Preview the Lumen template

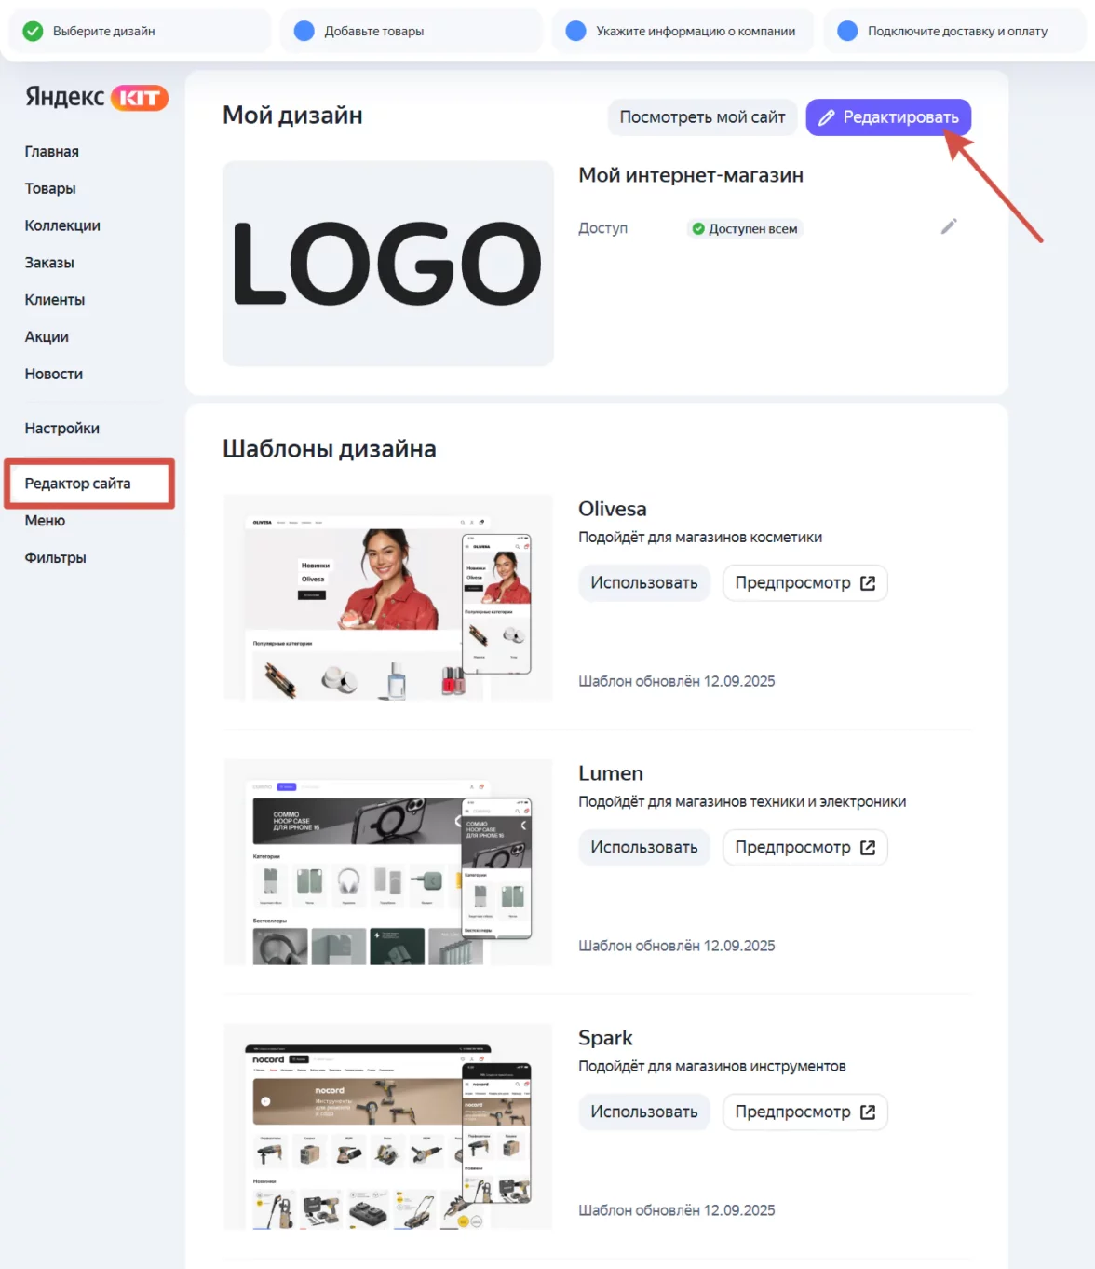pyautogui.click(x=805, y=848)
